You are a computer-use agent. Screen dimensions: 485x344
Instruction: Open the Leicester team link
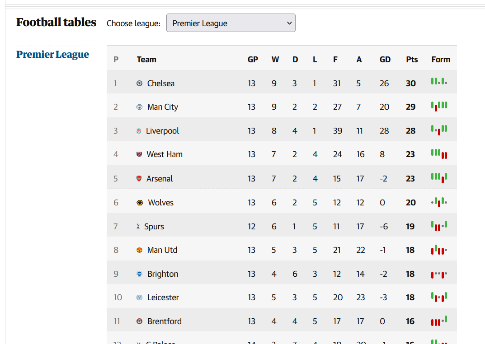pos(163,298)
